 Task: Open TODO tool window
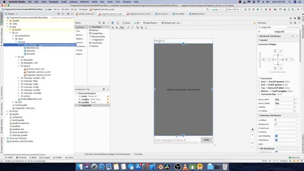click(x=9, y=158)
